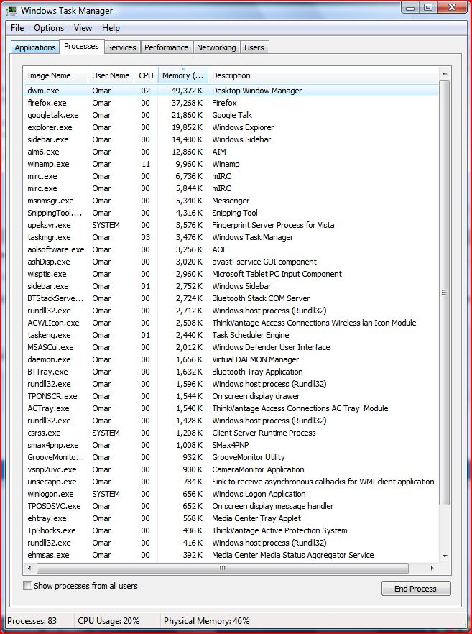Click the mIRC 6,736 K memory row

tap(231, 176)
